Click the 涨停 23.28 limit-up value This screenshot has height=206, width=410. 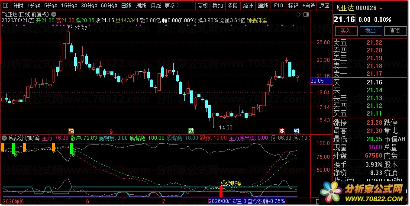(x=374, y=122)
